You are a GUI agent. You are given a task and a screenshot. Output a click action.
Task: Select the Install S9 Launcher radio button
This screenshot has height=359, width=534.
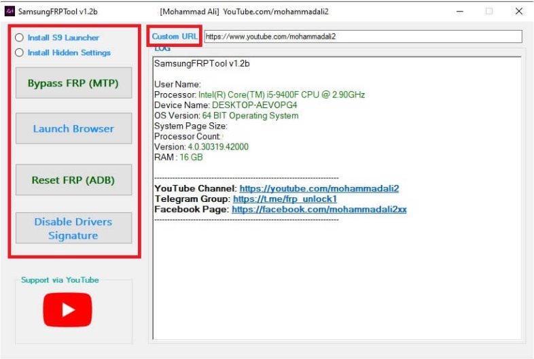[x=20, y=37]
